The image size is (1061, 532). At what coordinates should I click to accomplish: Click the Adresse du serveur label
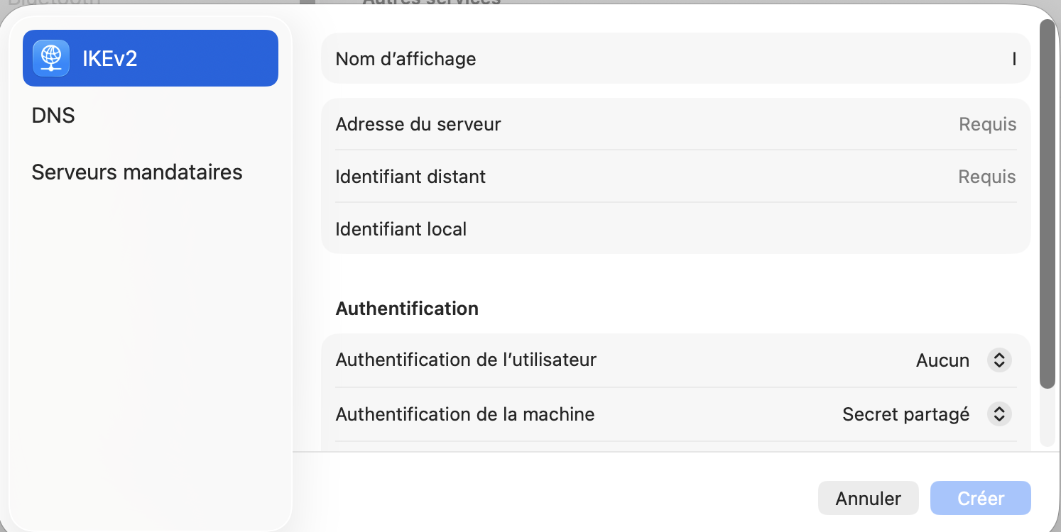point(418,125)
